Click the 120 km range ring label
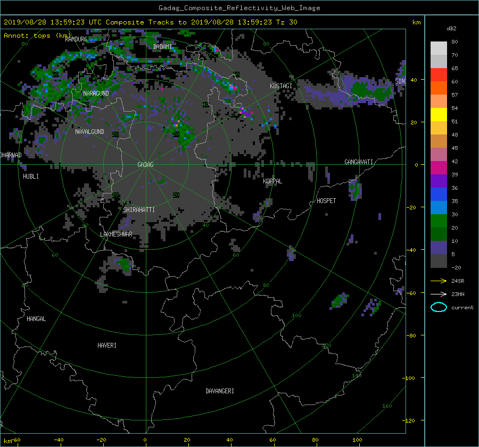 327,345
